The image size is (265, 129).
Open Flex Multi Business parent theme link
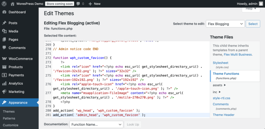[x=238, y=54]
